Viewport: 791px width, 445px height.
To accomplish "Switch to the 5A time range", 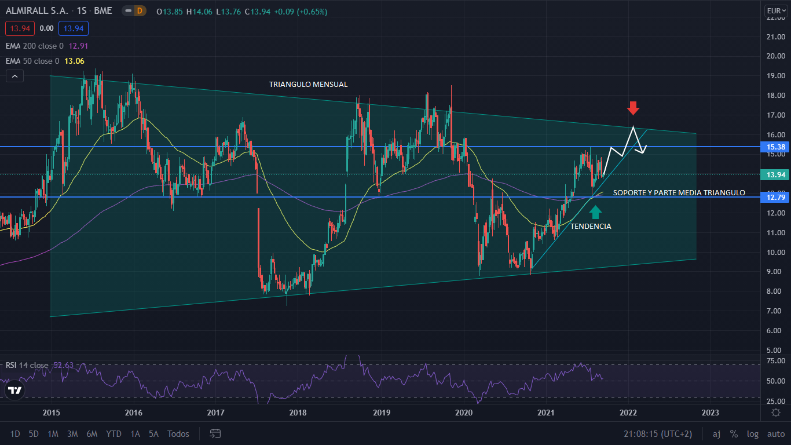I will pos(153,433).
